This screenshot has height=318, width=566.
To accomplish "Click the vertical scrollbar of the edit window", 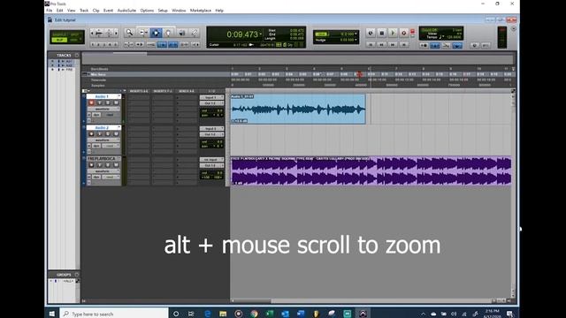I will tap(513, 194).
